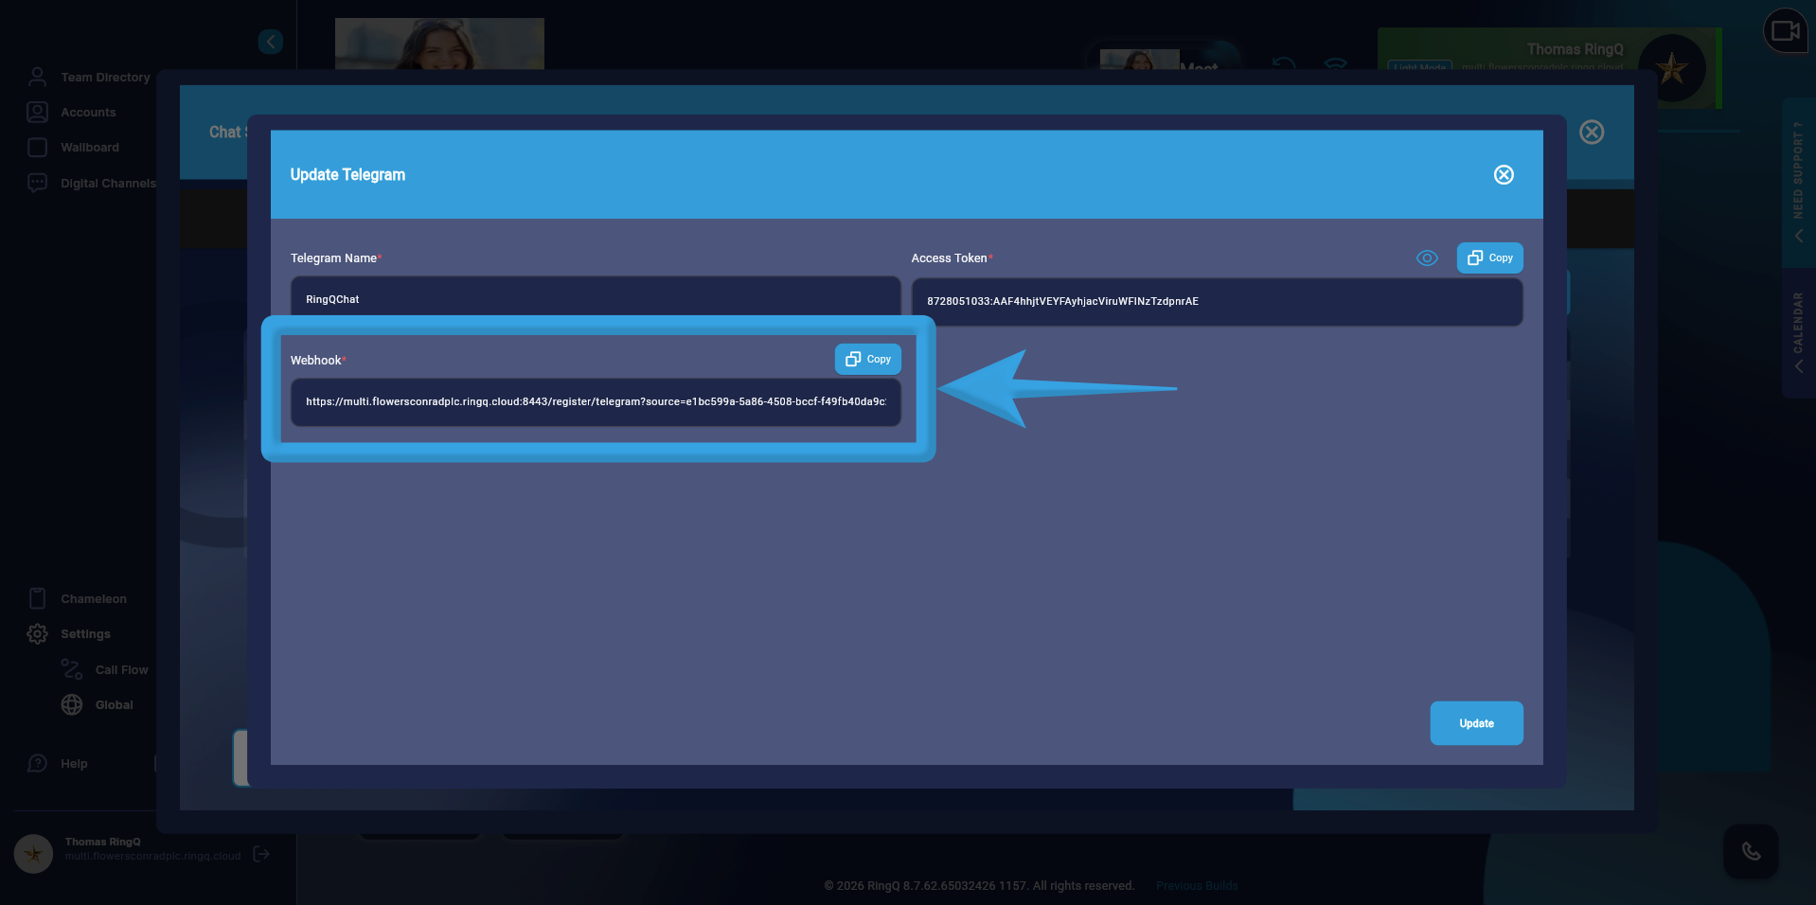Open the phone dialer icon
Viewport: 1816px width, 905px height.
point(1751,852)
